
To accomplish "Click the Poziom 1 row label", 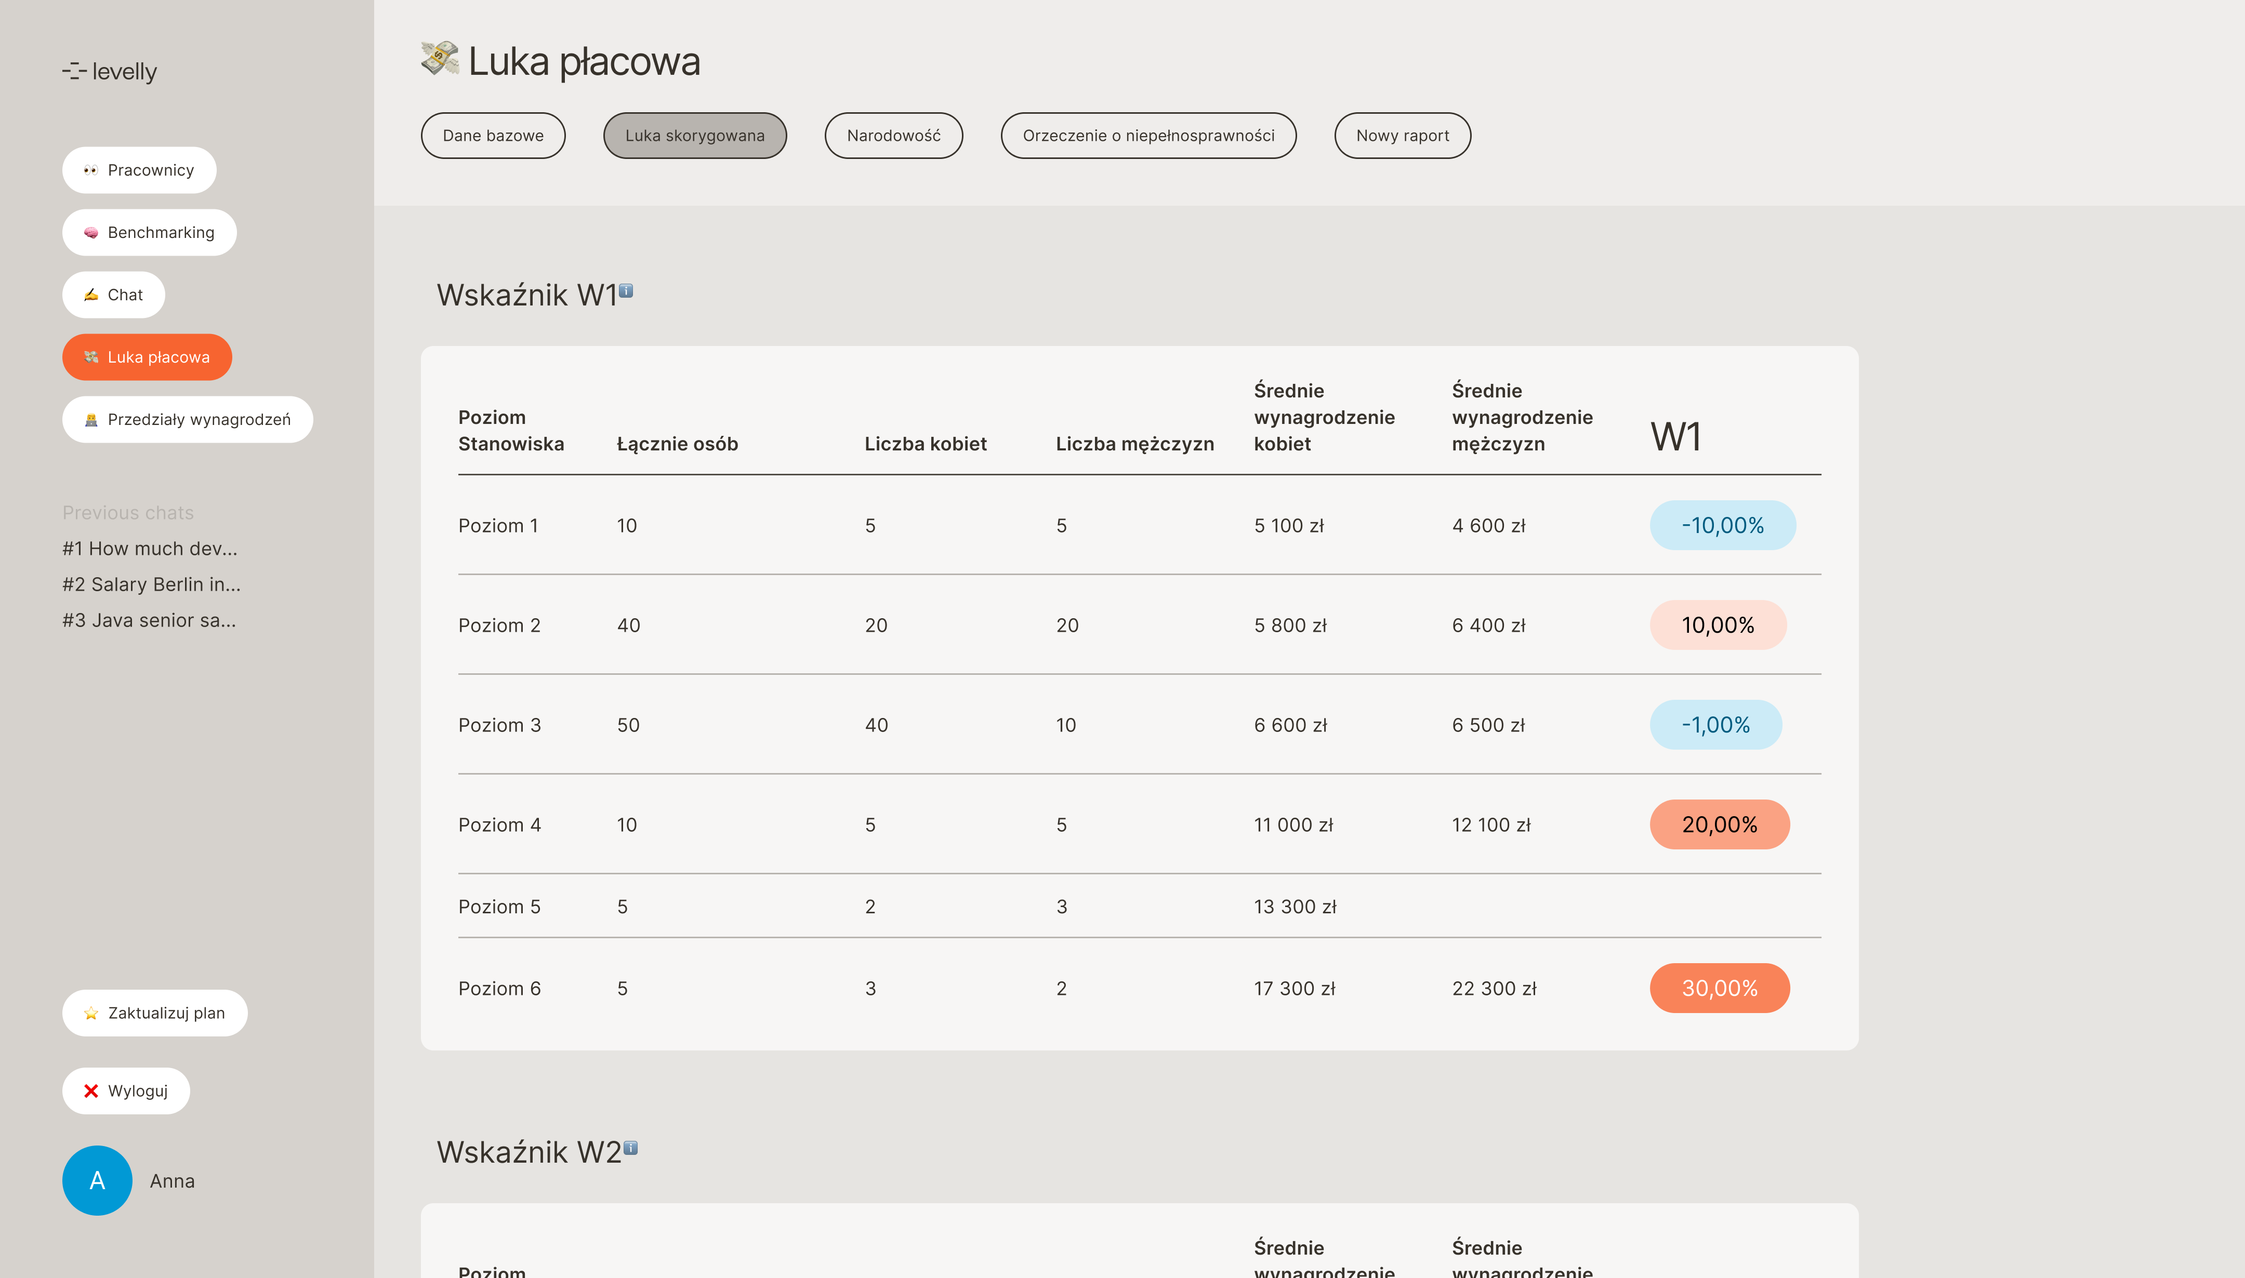I will point(498,526).
